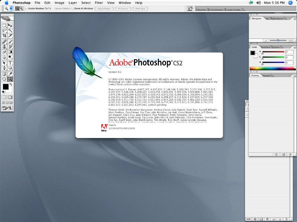
Task: Expand the Color palette flyout menu
Action: [x=294, y=47]
